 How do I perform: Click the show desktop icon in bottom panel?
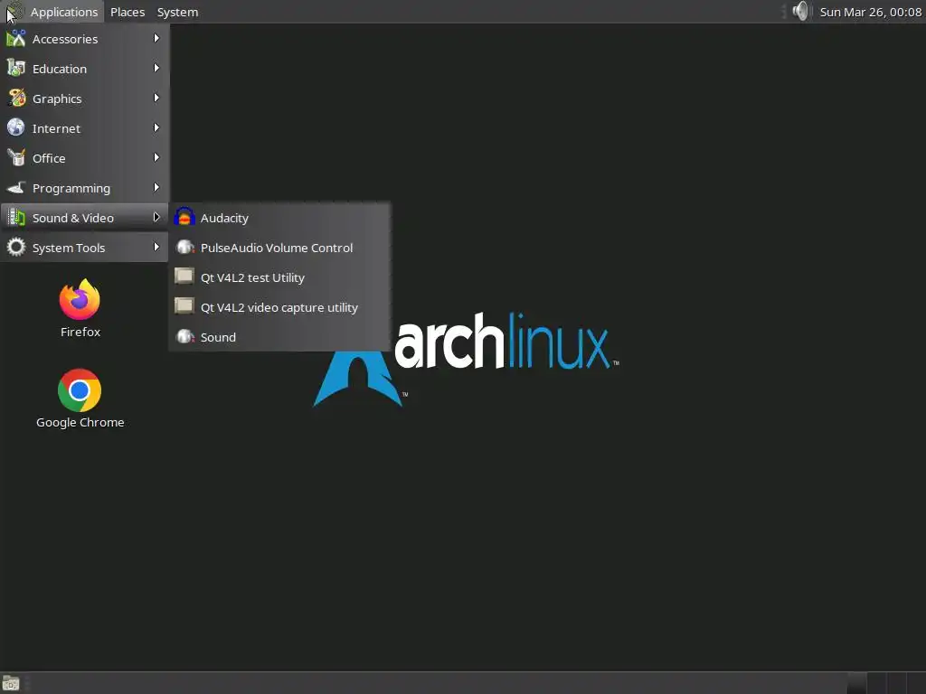click(x=11, y=683)
